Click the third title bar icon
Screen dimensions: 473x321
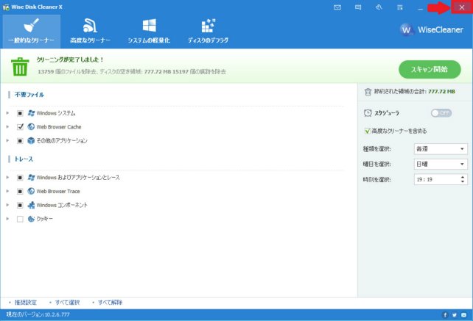coord(379,7)
